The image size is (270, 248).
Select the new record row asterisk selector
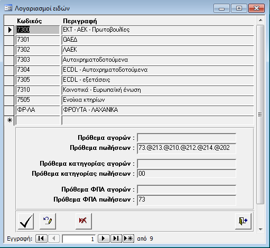tap(9, 120)
